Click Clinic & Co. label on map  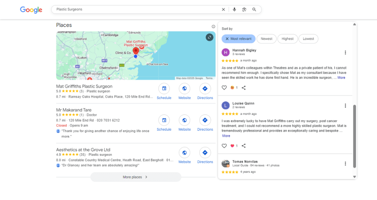tap(123, 53)
